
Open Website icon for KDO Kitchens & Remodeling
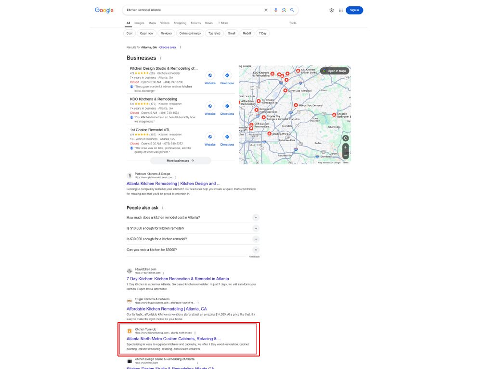tap(210, 106)
